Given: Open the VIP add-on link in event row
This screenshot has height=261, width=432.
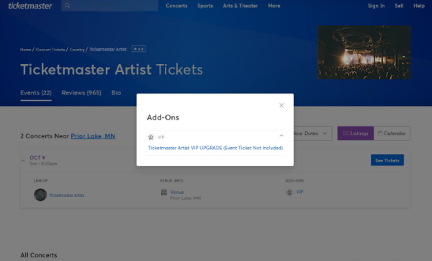Looking at the screenshot, I should coord(300,192).
